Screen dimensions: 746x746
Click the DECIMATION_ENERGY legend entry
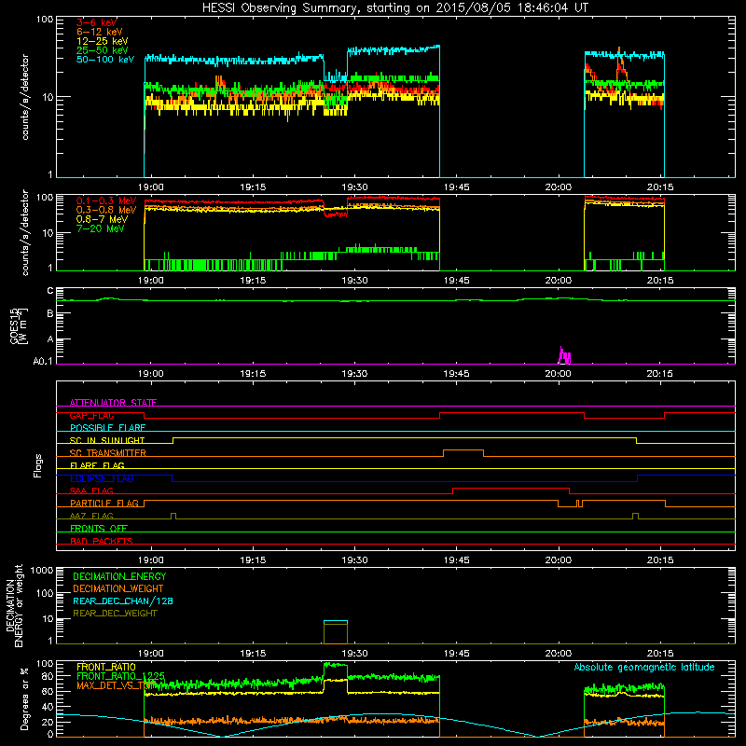[x=119, y=576]
